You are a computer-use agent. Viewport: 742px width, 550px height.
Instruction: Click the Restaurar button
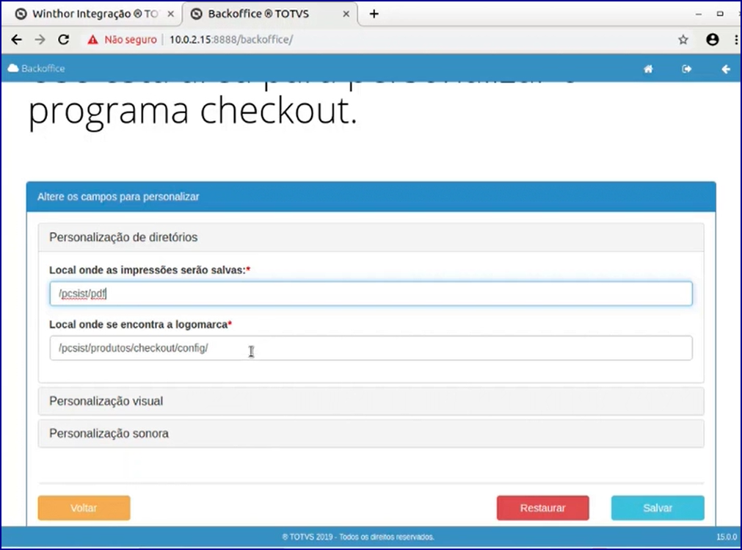[x=543, y=508]
